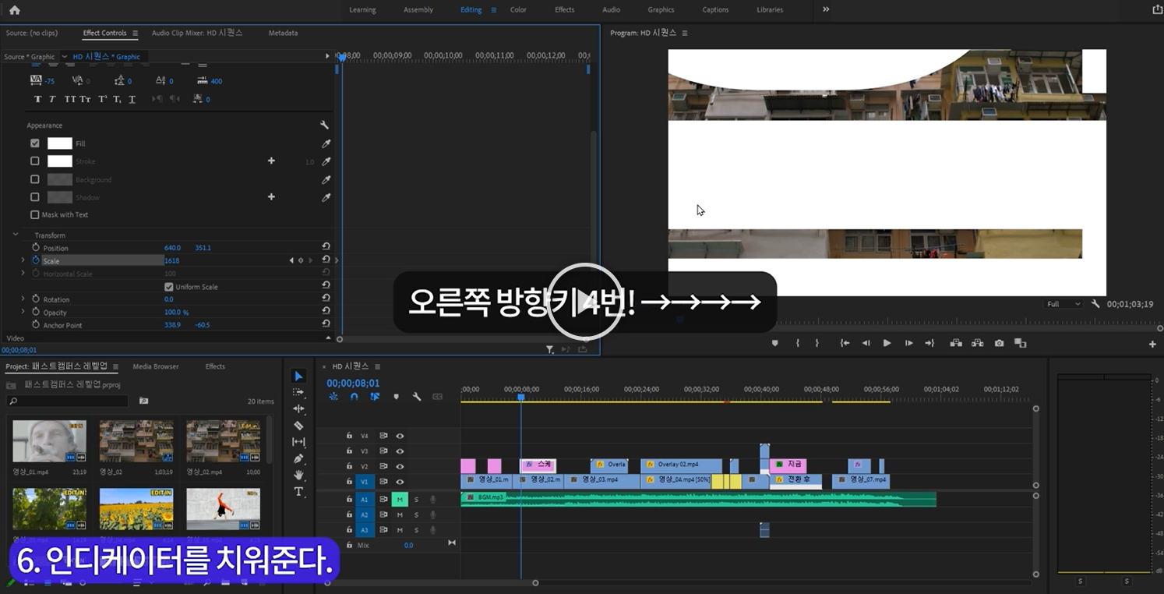This screenshot has width=1164, height=594.
Task: Open the Full playback resolution dropdown
Action: click(1064, 304)
